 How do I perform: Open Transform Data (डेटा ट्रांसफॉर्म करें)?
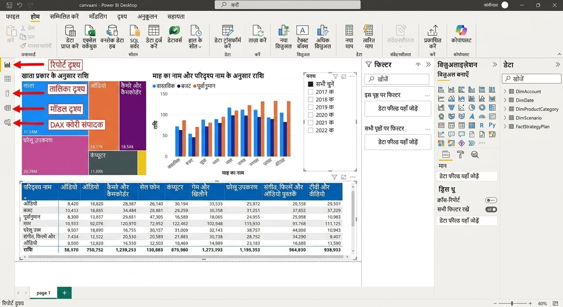click(228, 36)
